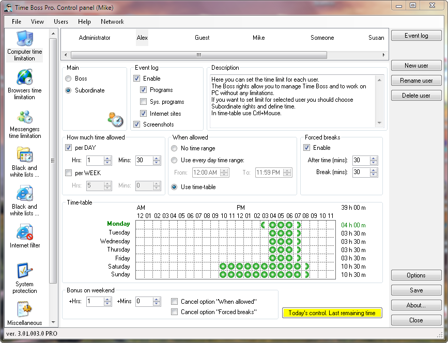Click Today's control remaining time button
448x343 pixels.
coord(332,313)
